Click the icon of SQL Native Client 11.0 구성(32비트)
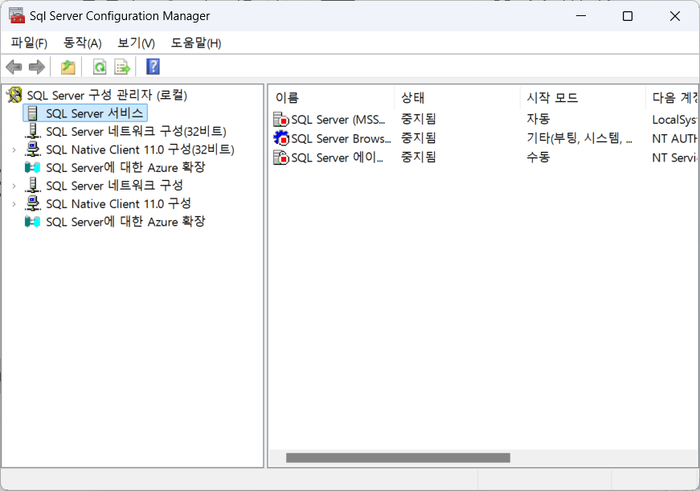 [33, 149]
